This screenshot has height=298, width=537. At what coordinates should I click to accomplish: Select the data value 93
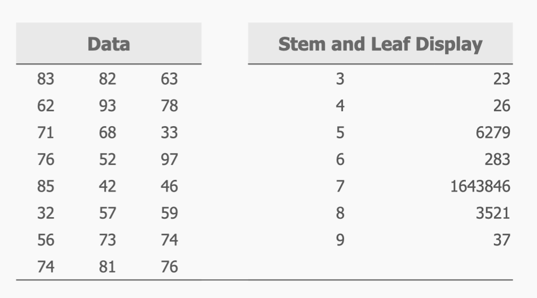(107, 106)
